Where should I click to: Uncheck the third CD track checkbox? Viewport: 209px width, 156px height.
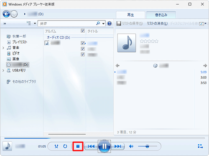coord(83,54)
